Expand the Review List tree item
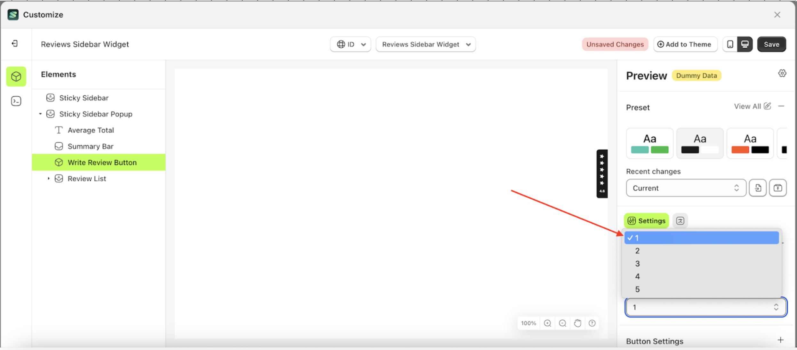This screenshot has width=797, height=350. pos(49,178)
